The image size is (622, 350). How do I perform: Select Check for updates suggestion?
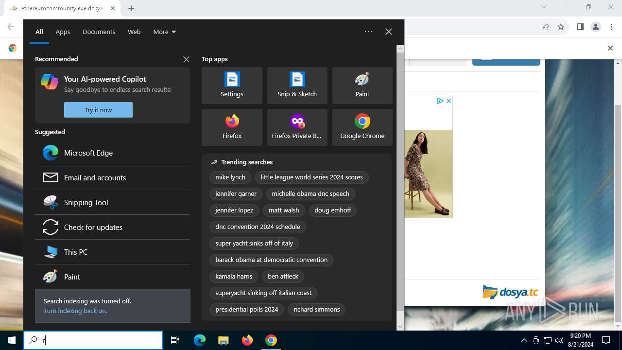(x=112, y=227)
